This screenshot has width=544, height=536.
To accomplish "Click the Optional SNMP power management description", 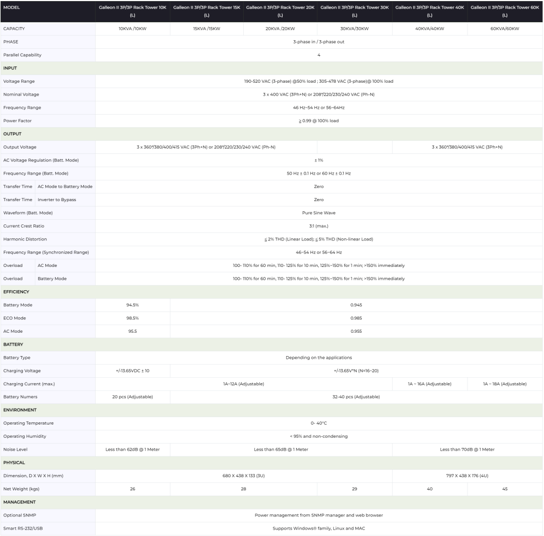I will pos(319,515).
